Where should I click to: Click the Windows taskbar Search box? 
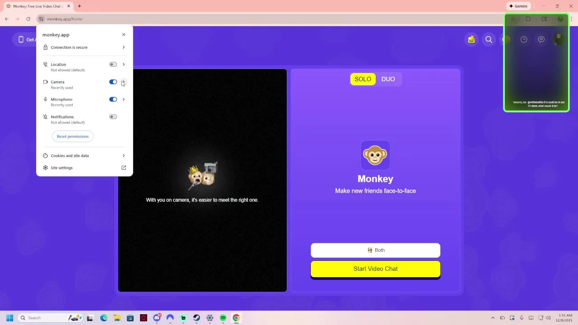coord(51,318)
